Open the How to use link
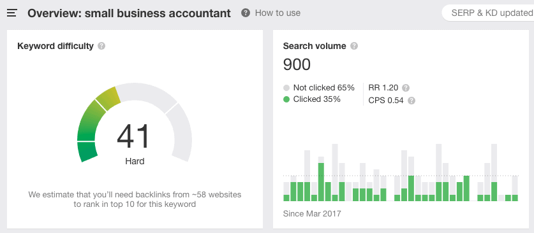534x233 pixels. pos(278,13)
